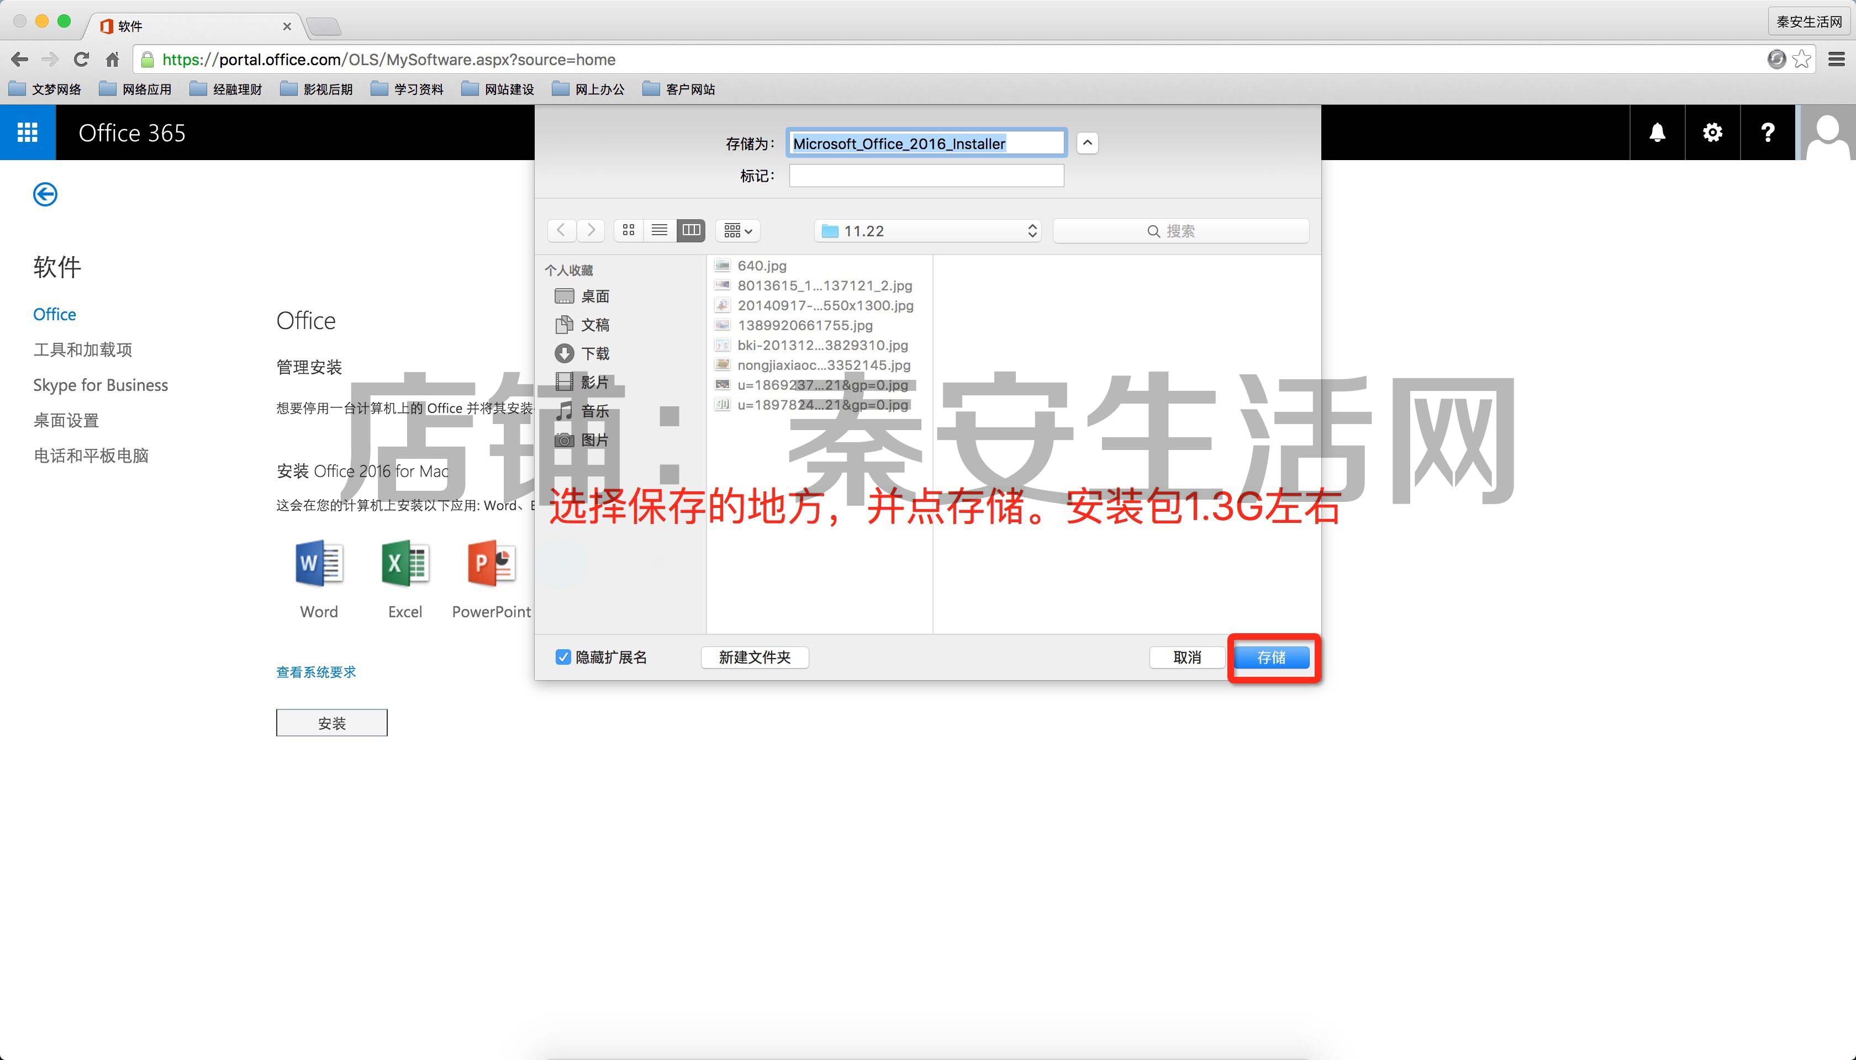Open the 经融理财 bookmark folder
1856x1060 pixels.
click(226, 89)
